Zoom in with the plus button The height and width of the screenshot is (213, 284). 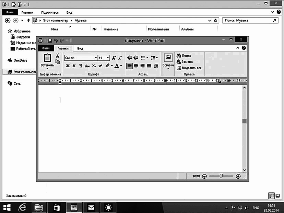click(238, 176)
